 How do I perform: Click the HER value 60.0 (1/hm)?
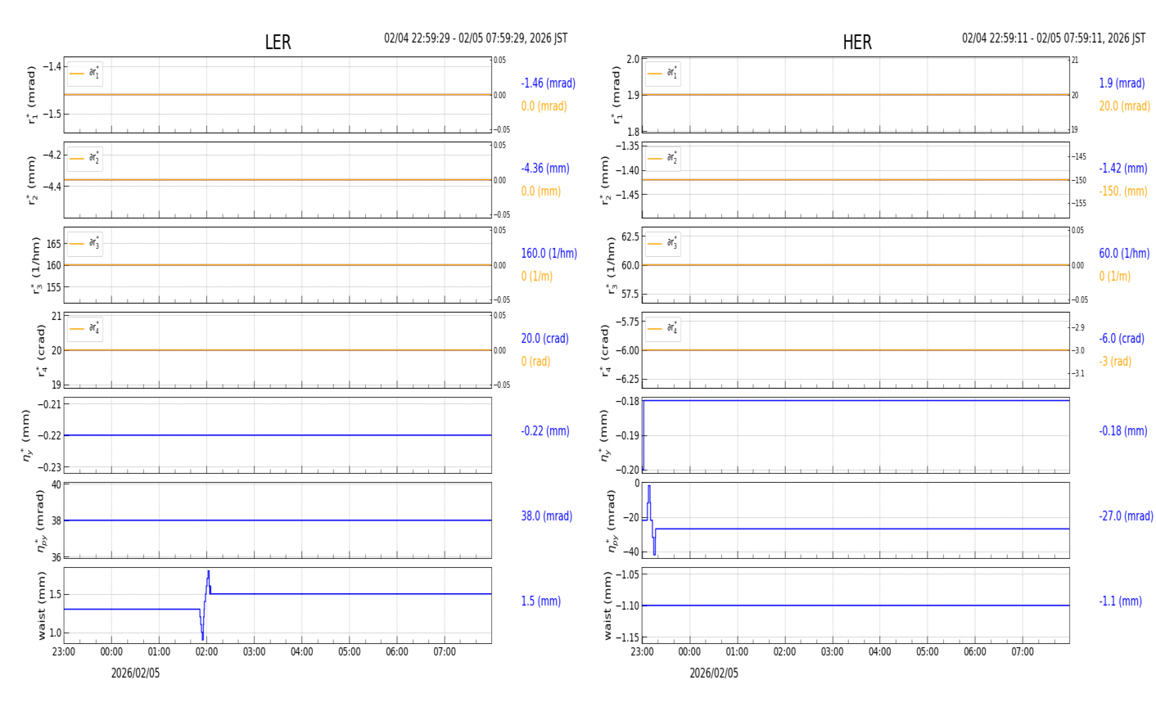pos(1125,253)
